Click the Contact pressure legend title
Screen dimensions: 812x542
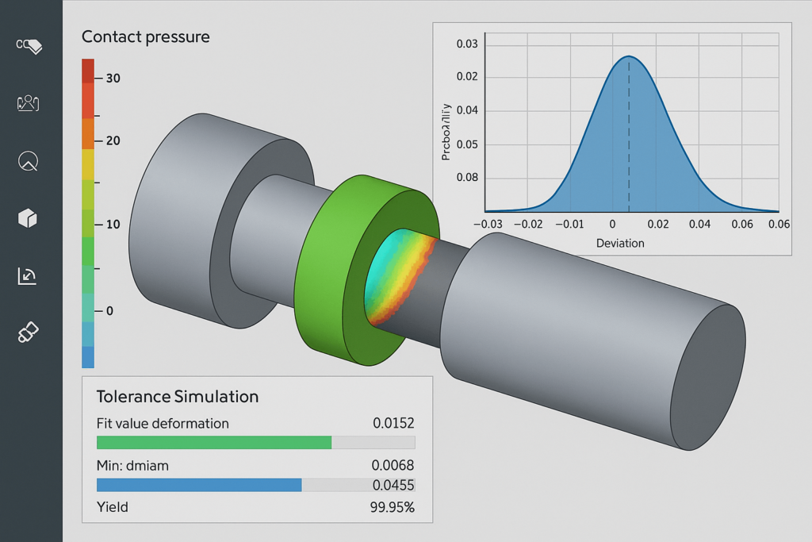tap(145, 37)
